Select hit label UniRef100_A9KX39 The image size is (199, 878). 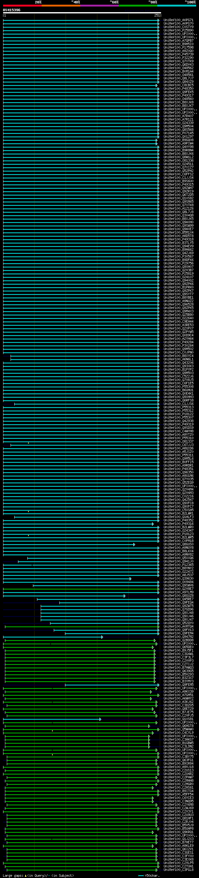tap(178, 691)
